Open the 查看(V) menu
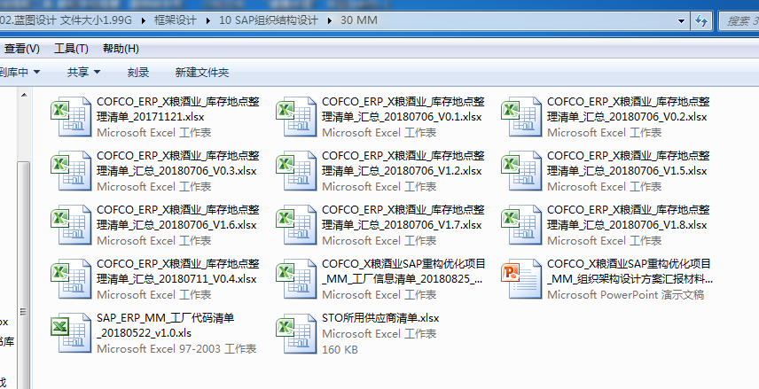759x389 pixels. 22,49
